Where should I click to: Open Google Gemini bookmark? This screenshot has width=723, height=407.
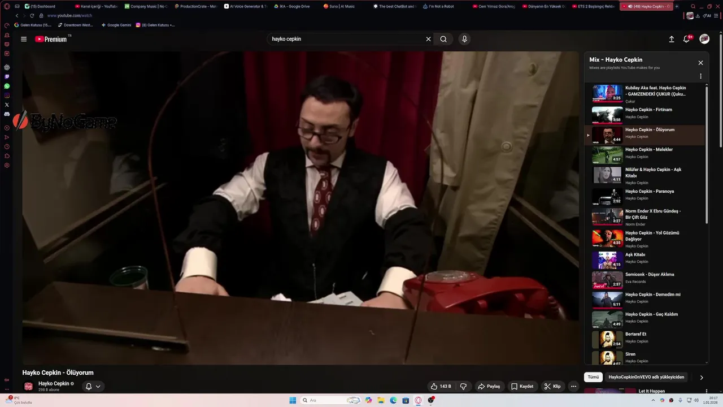coord(116,25)
